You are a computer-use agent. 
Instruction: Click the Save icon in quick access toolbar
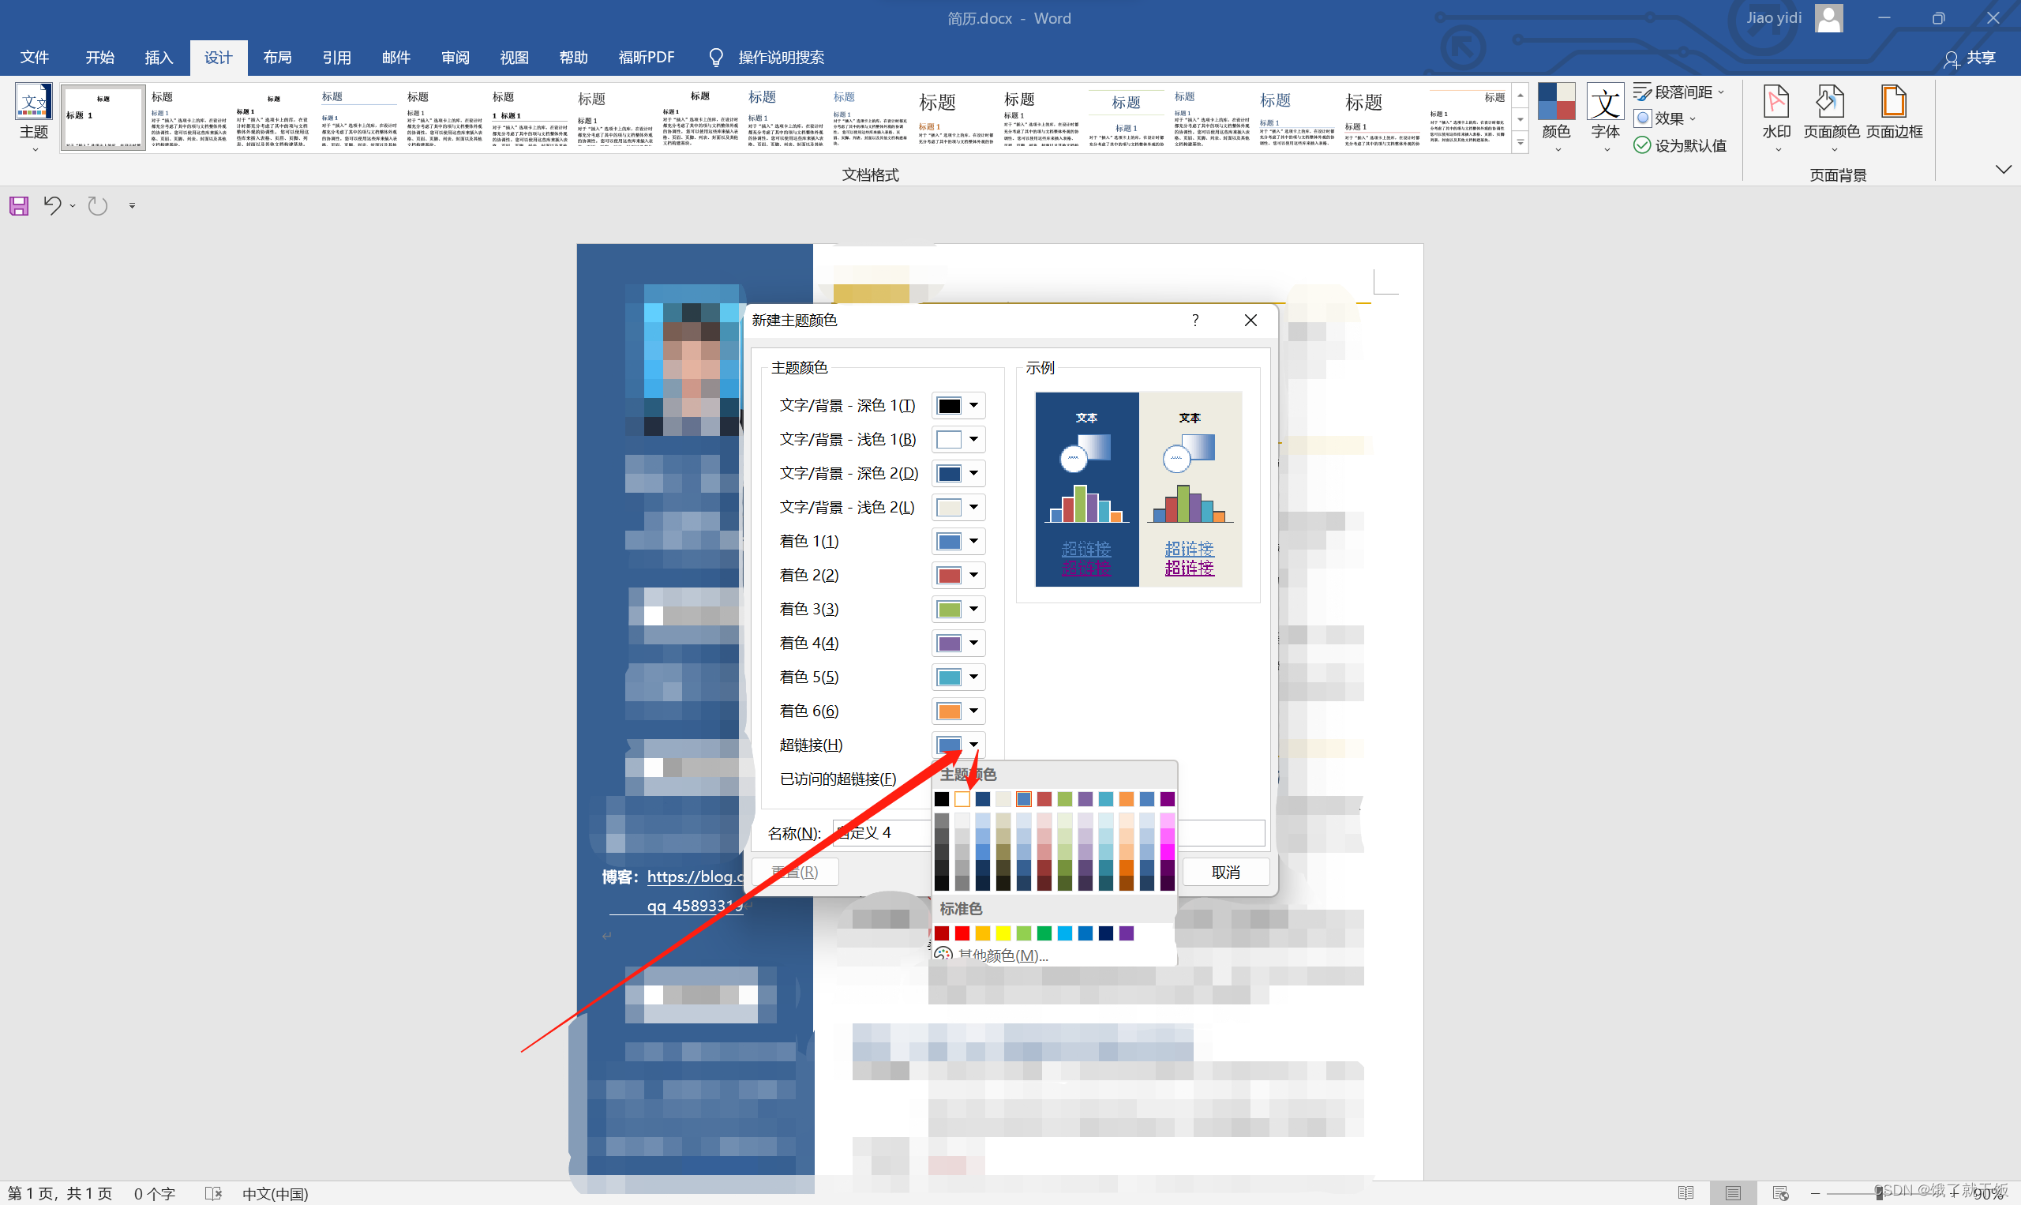(19, 206)
